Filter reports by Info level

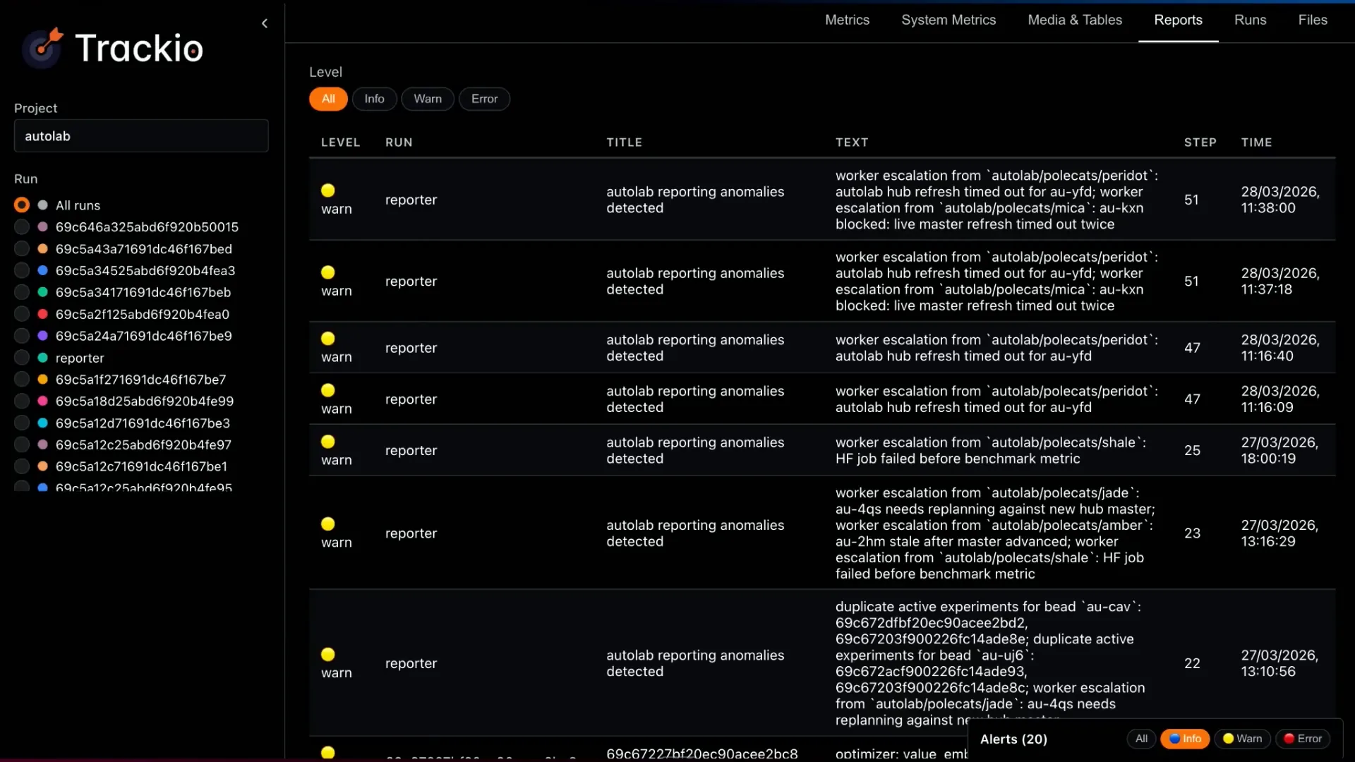[374, 99]
